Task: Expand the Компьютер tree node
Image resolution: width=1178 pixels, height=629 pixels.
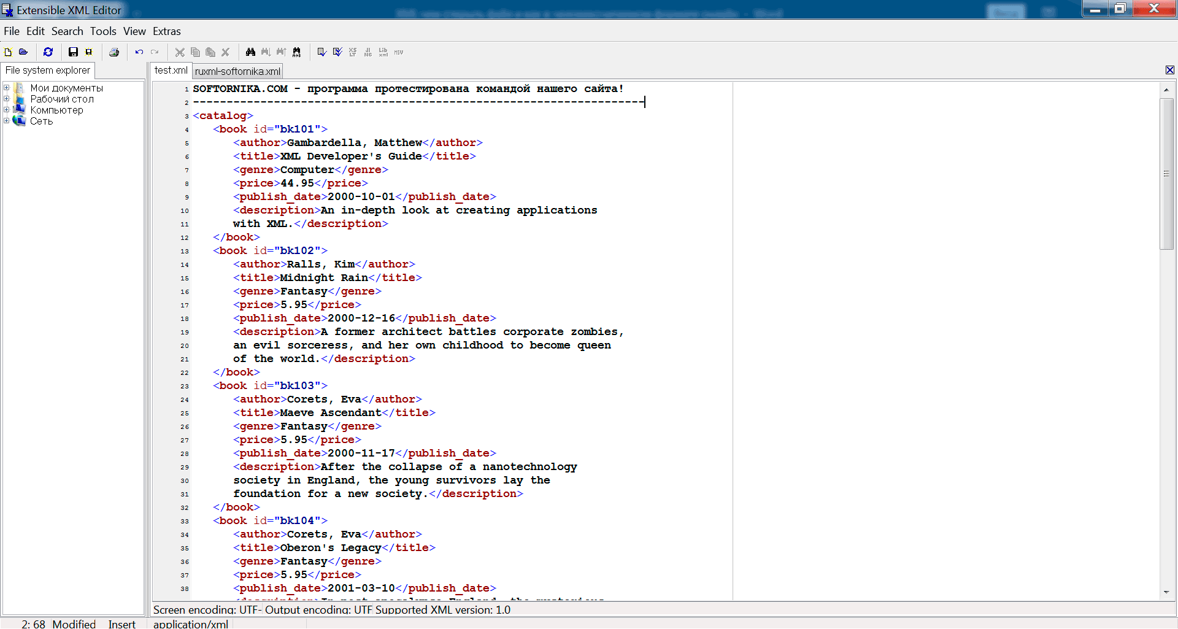Action: pyautogui.click(x=7, y=110)
